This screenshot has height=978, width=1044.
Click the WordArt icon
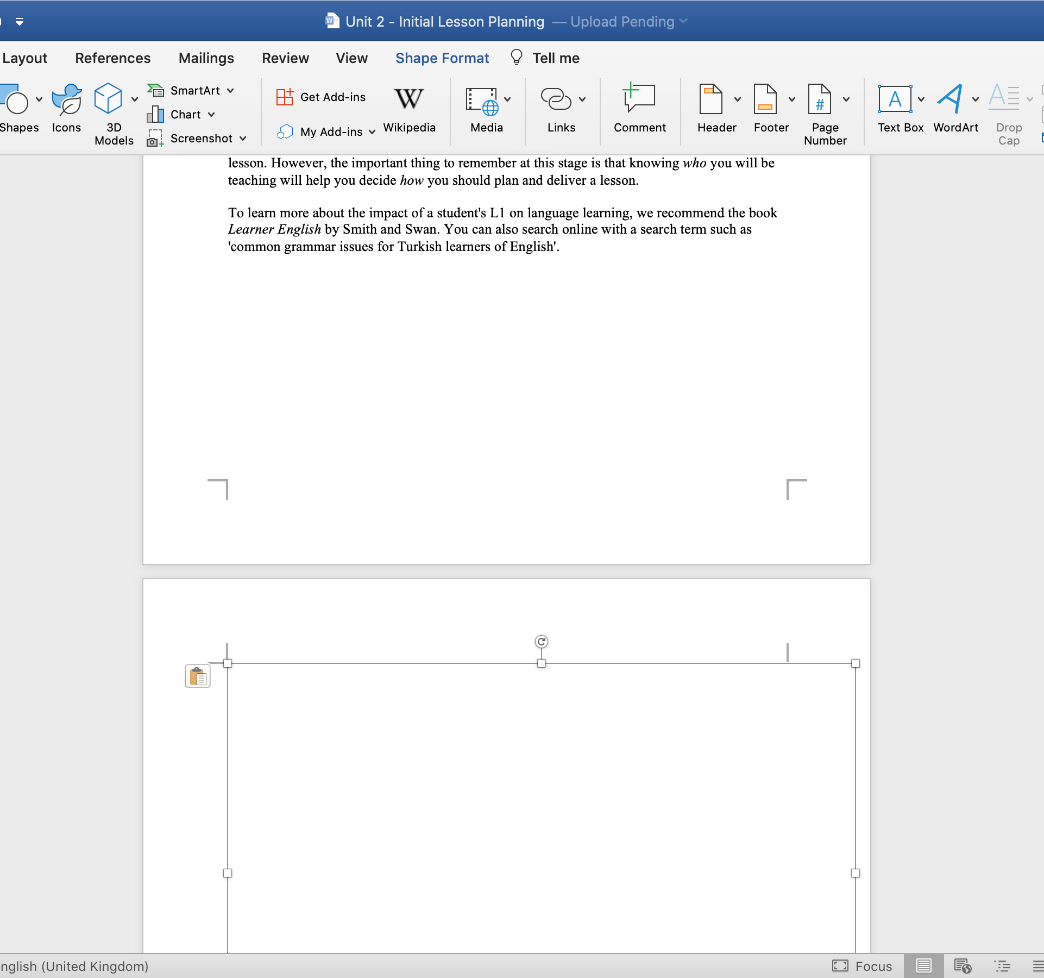pyautogui.click(x=950, y=99)
